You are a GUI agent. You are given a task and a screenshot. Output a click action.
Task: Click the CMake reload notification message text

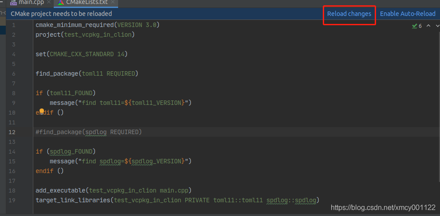pos(61,14)
